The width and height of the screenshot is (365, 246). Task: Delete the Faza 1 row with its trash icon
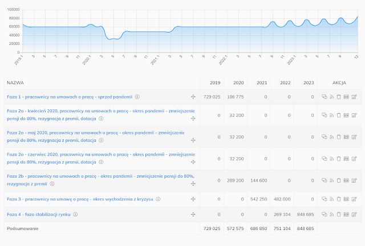coord(339,97)
